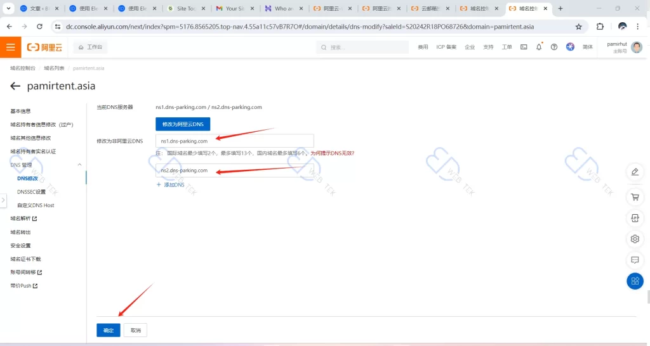Screen dimensions: 650x346
Task: Go back with browser back arrow
Action: pyautogui.click(x=9, y=27)
